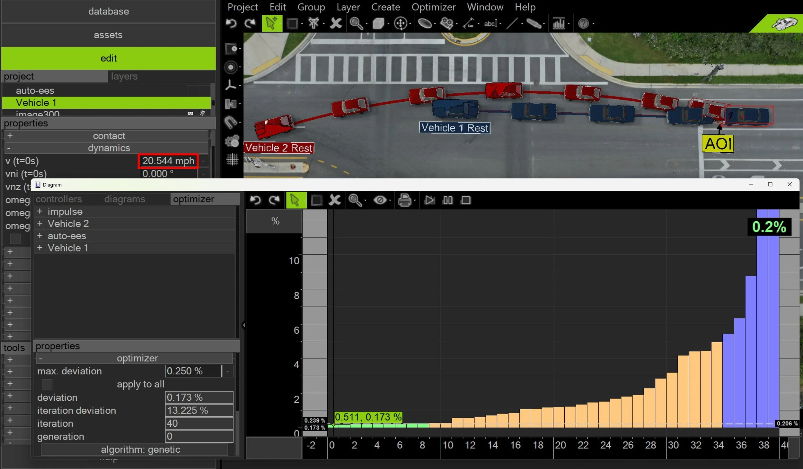Click the text label abc tool
Viewport: 803px width, 469px height.
(x=490, y=23)
